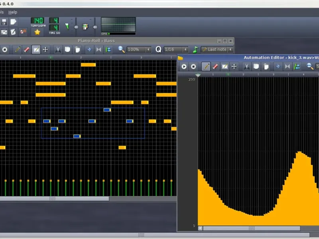Select the draw pencil tool in Piano-Roll
Screen dimensions: 319x239
click(x=17, y=49)
